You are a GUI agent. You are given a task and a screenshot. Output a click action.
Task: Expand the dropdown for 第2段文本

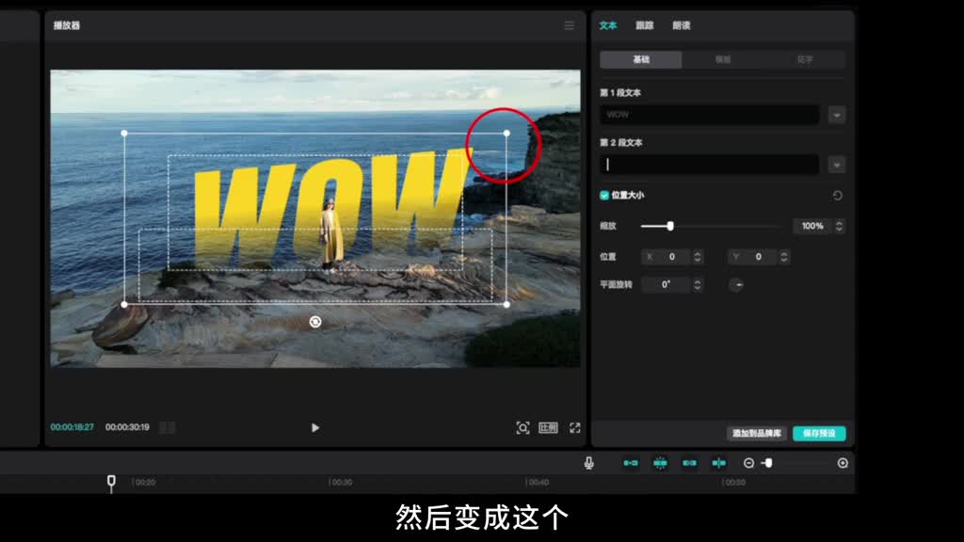tap(837, 165)
